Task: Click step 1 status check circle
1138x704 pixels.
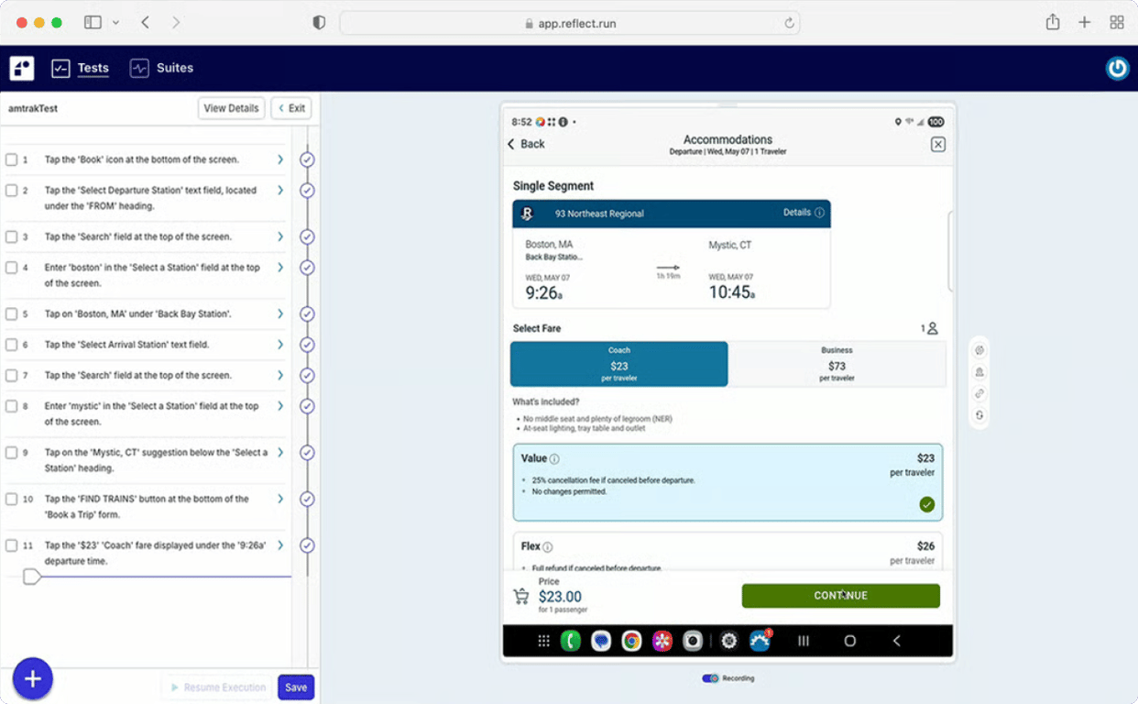Action: pos(307,159)
